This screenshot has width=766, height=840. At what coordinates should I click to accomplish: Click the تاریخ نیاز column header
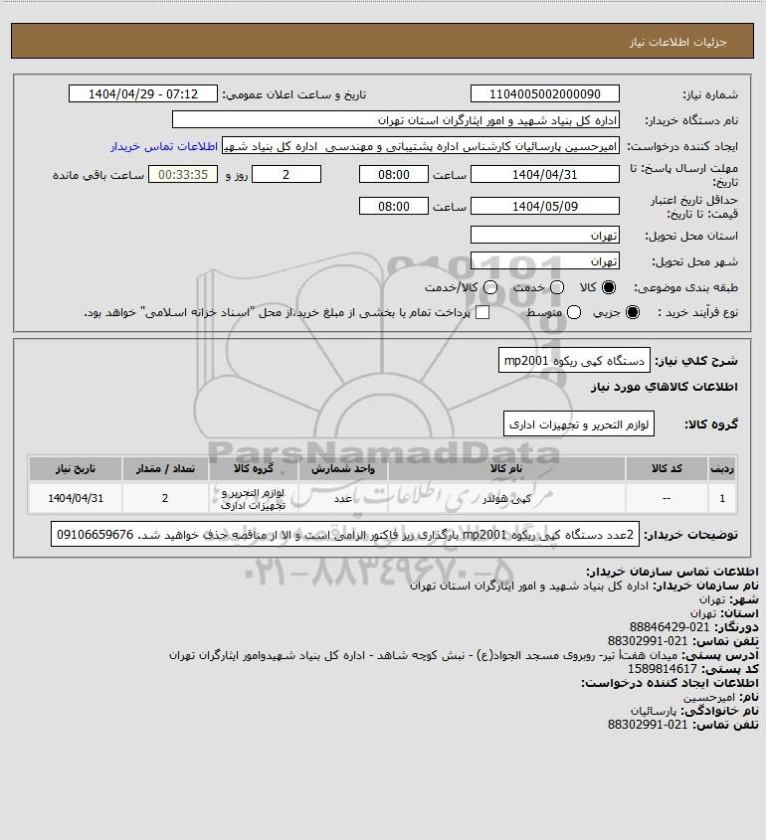(76, 469)
